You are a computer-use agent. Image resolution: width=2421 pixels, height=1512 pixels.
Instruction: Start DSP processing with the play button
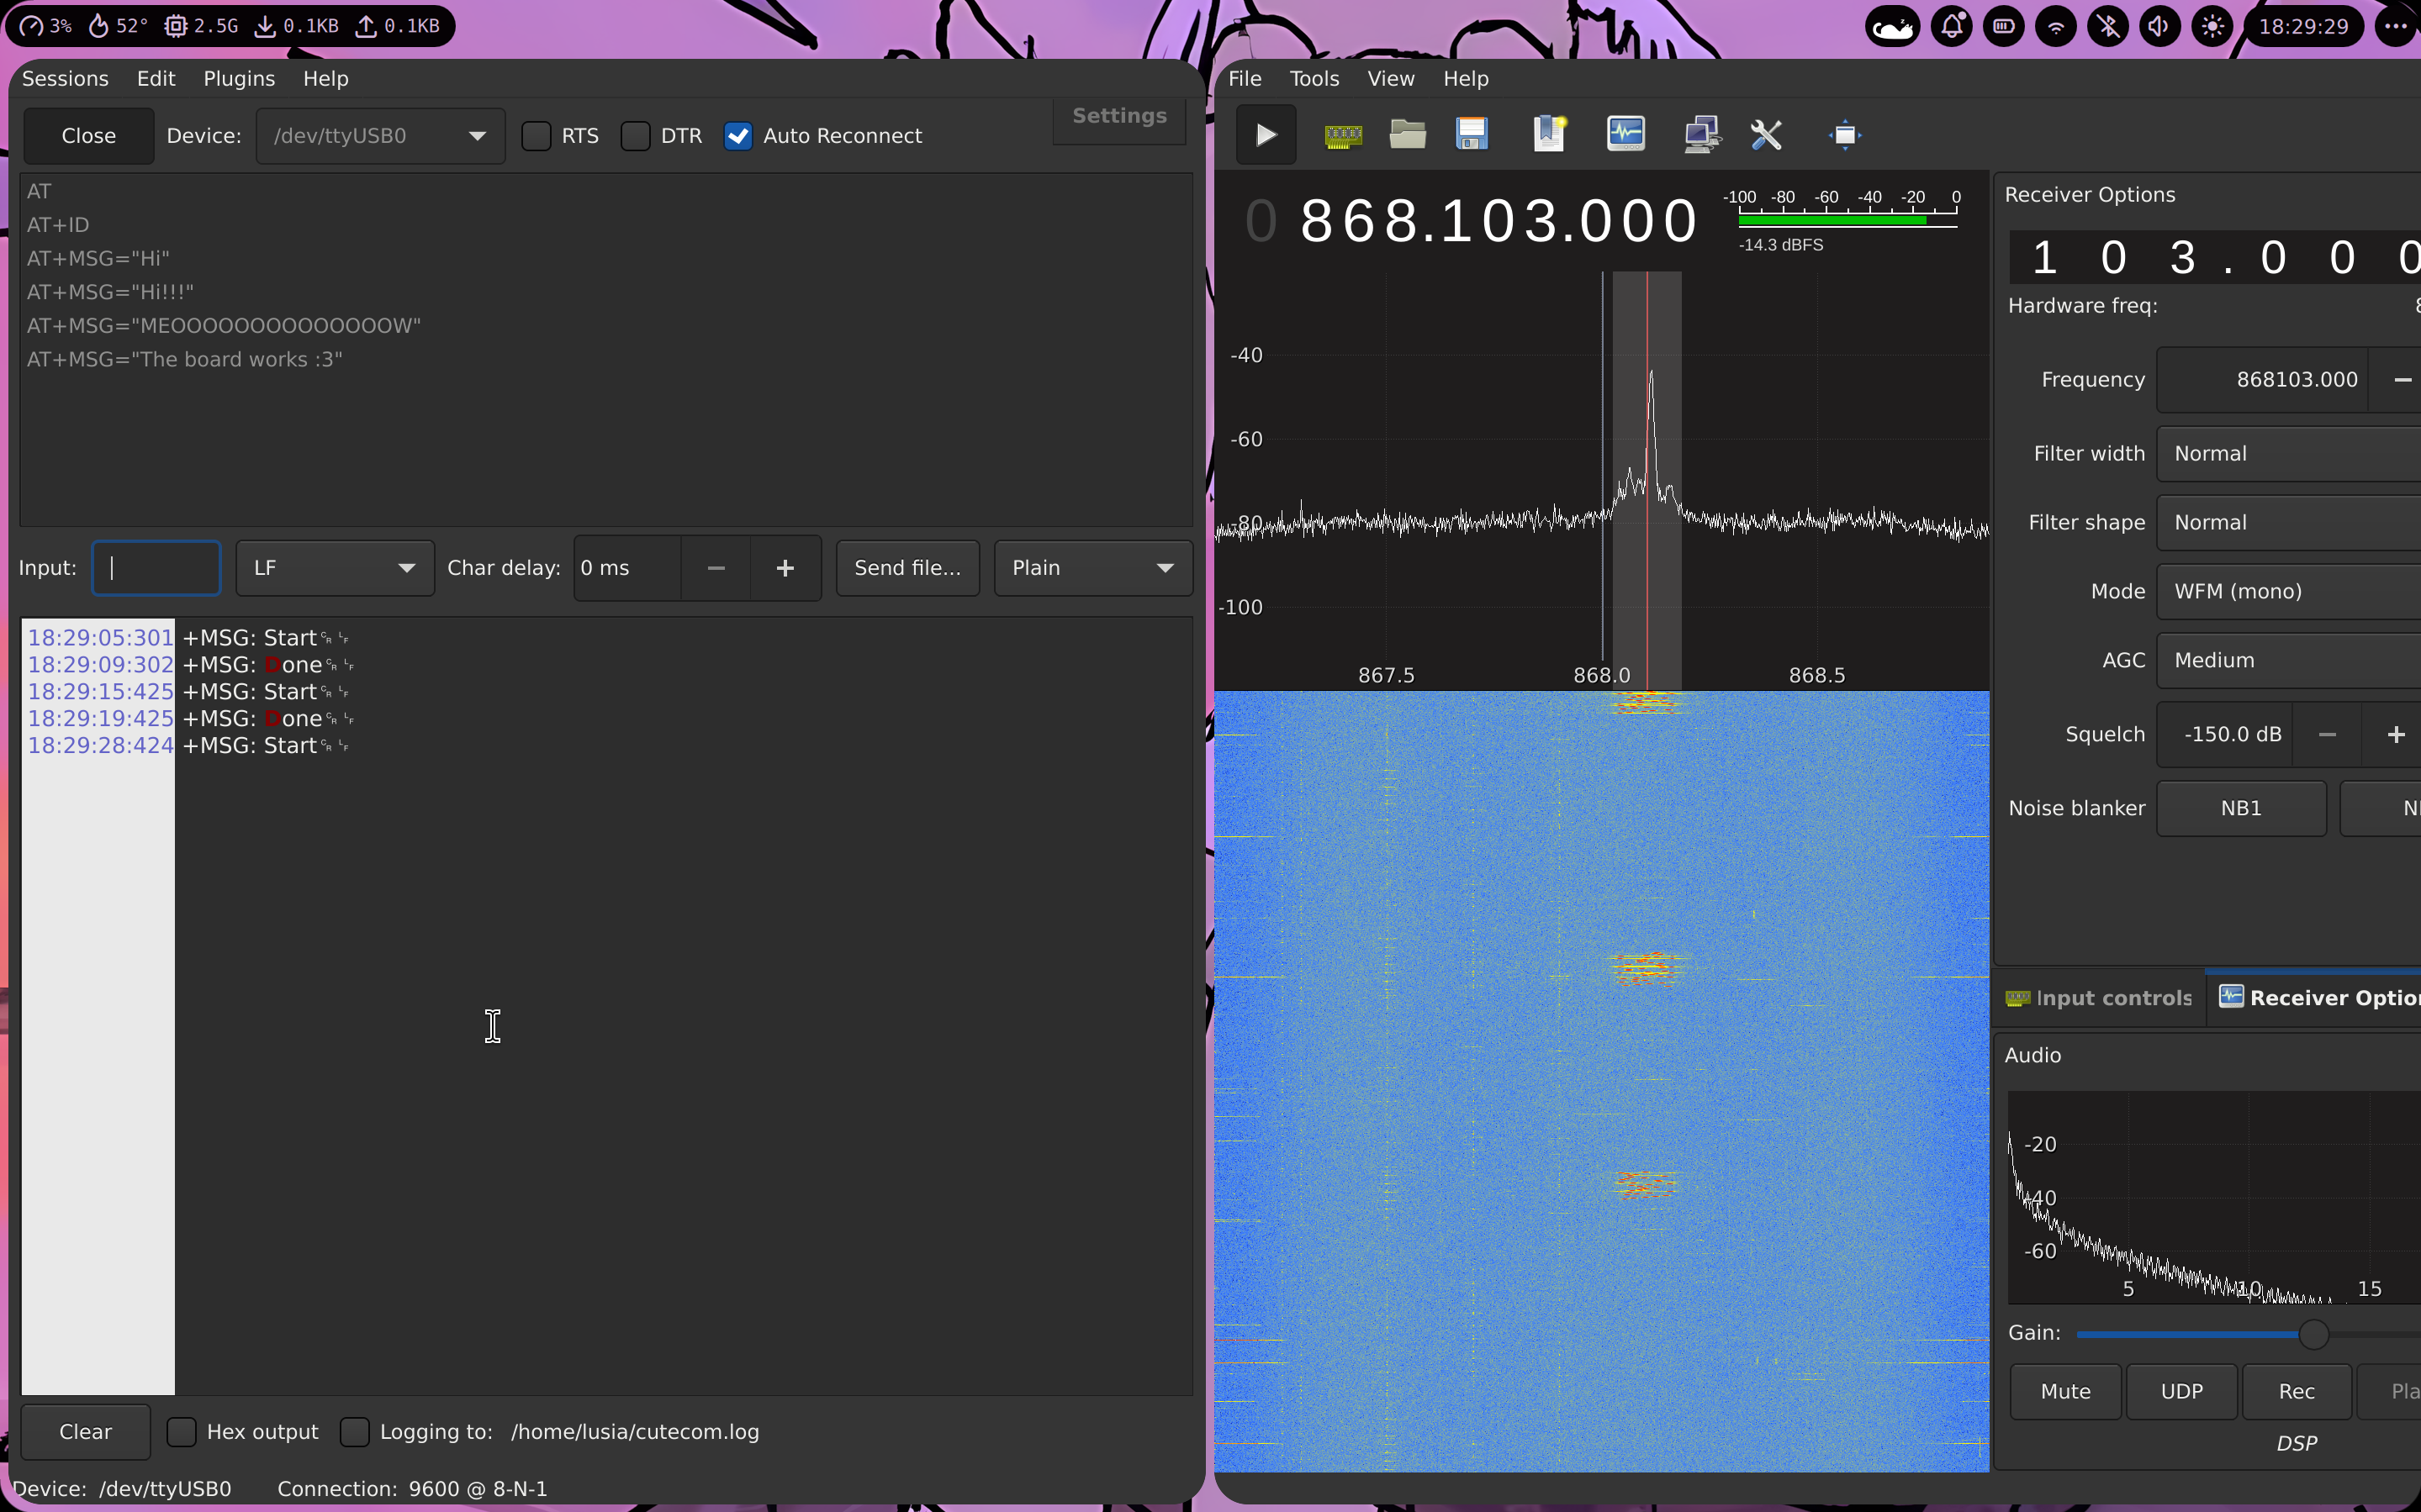1266,134
